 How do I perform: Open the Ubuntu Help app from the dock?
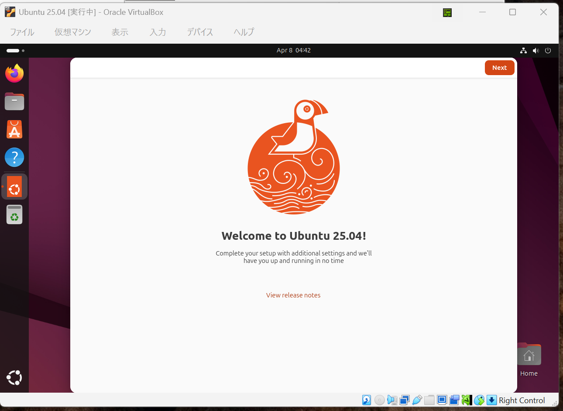[x=14, y=157]
